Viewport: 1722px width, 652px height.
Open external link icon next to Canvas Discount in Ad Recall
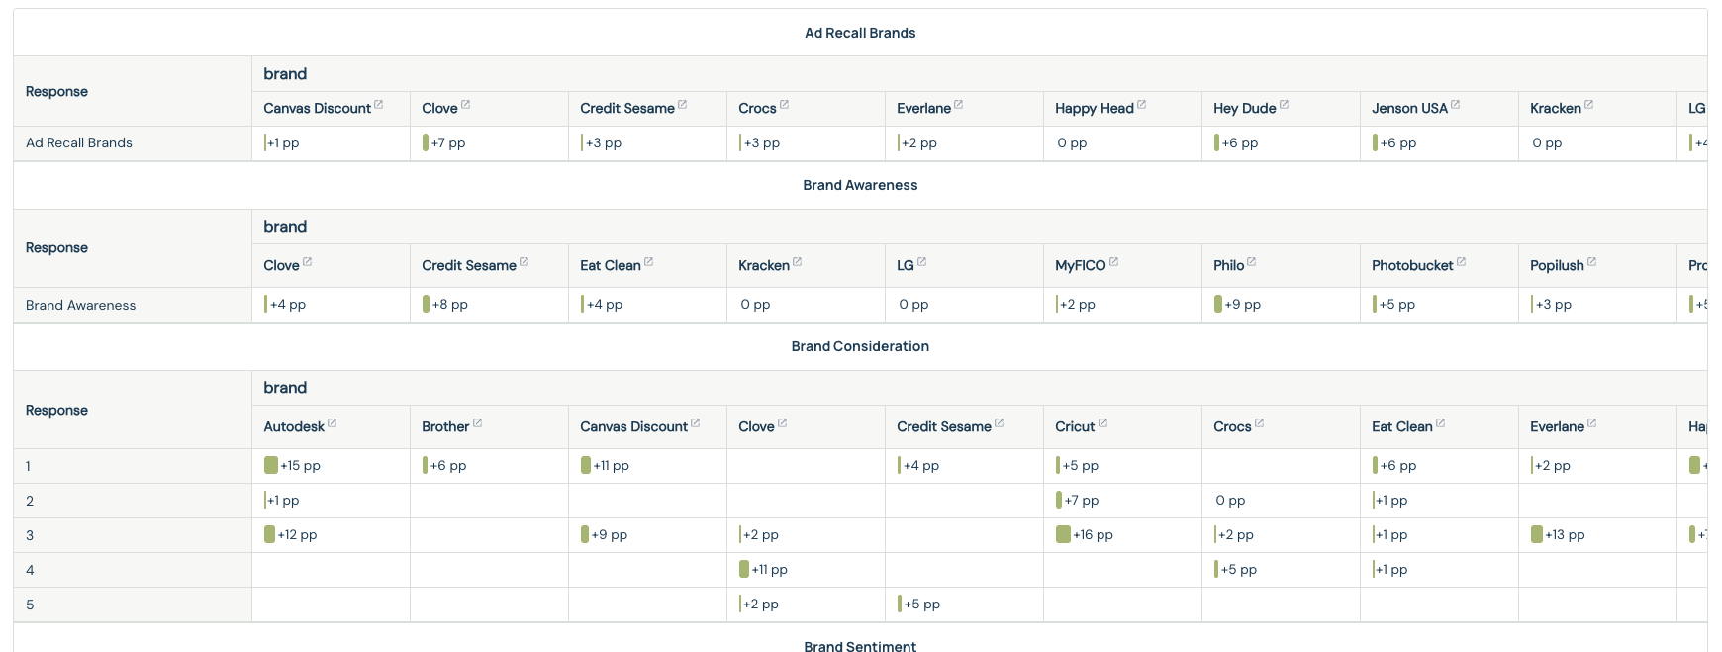pyautogui.click(x=378, y=104)
